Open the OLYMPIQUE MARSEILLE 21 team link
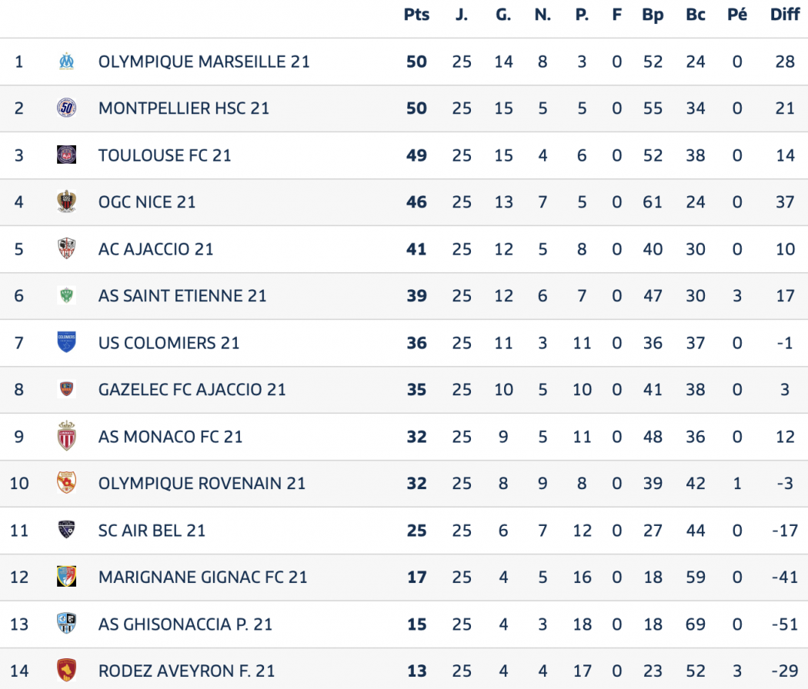Screen dimensions: 808x689 click(x=204, y=62)
